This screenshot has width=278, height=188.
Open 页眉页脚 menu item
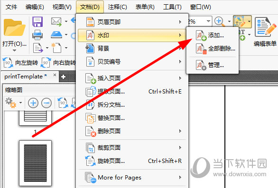click(x=132, y=22)
